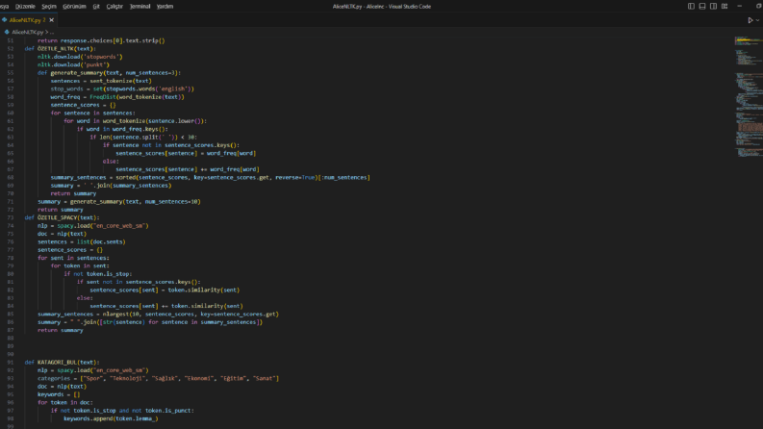The width and height of the screenshot is (763, 429).
Task: Click 'word_freq = FreqDist(word_tokenize(text))' line
Action: tap(117, 97)
